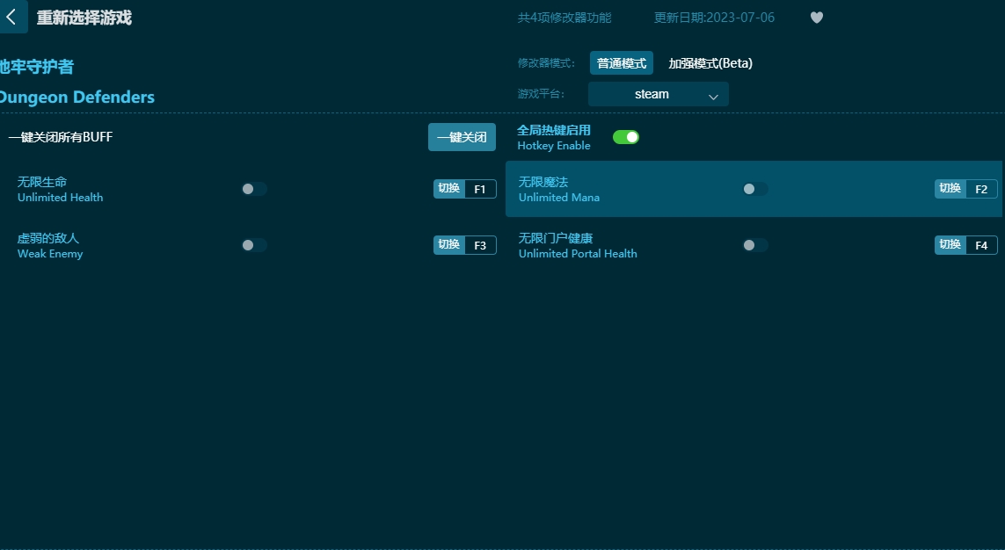
Task: Enable the Unlimited Mana switch
Action: pyautogui.click(x=754, y=189)
